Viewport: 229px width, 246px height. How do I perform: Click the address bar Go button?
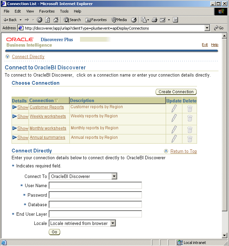pos(219,28)
